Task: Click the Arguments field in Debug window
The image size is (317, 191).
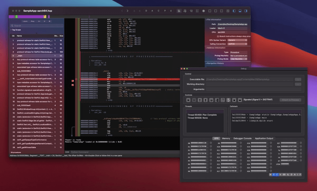Action: tap(254, 89)
